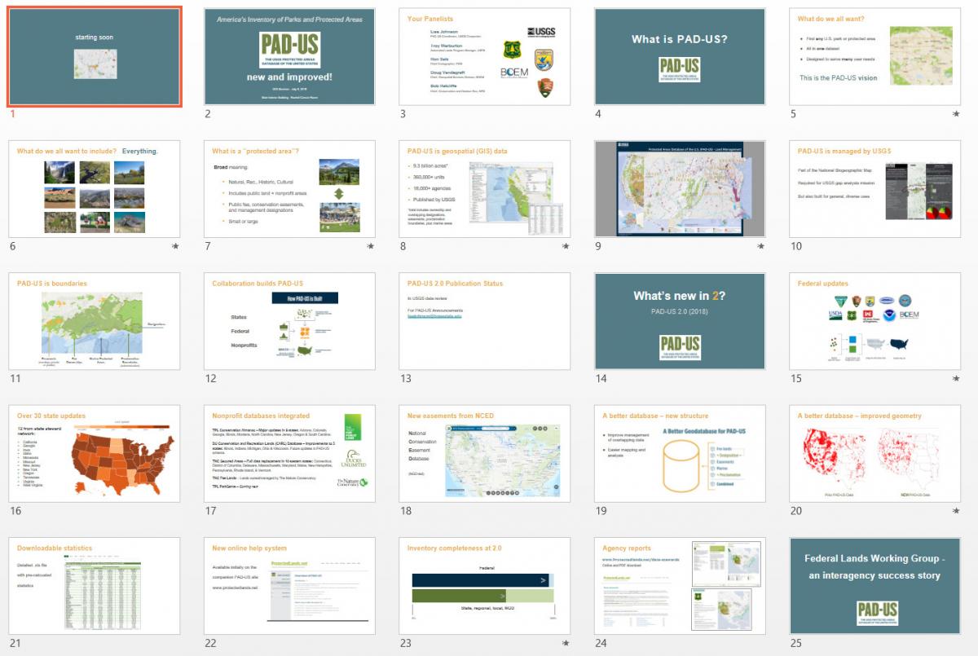Play transition star under slide 6
This screenshot has height=656, width=978.
[175, 245]
